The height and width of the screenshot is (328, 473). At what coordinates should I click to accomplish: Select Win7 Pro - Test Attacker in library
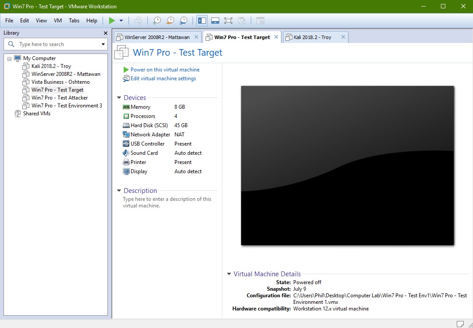pos(60,97)
